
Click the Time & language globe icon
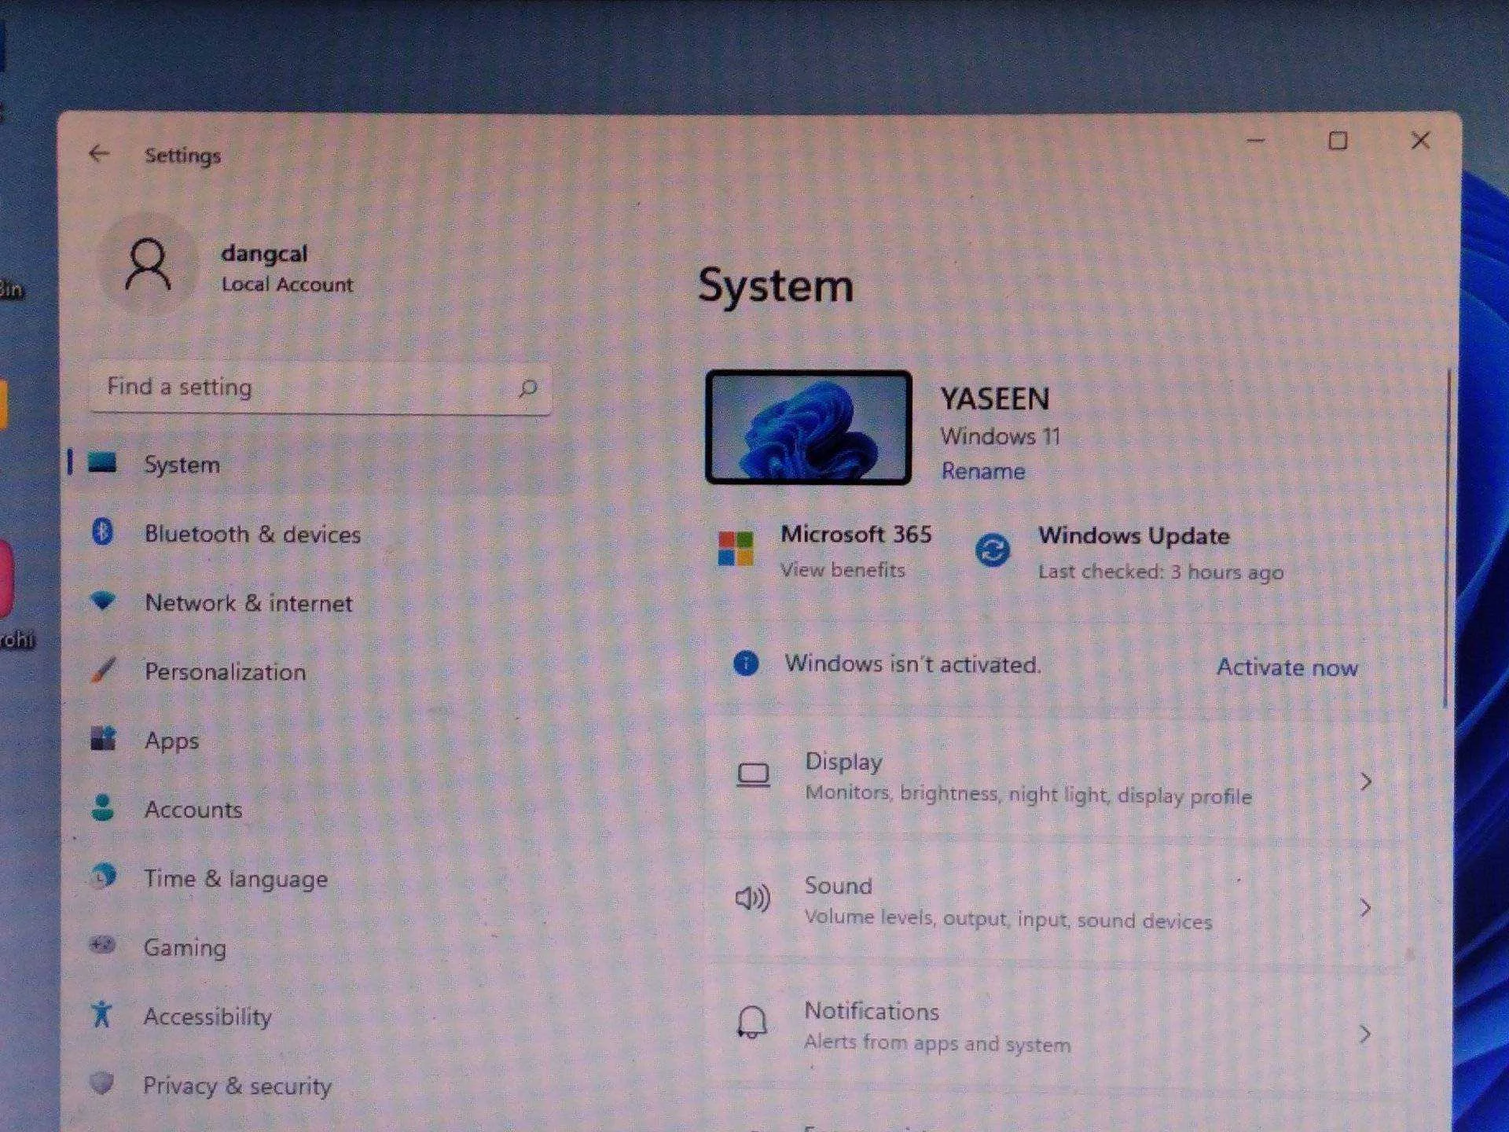[x=103, y=876]
